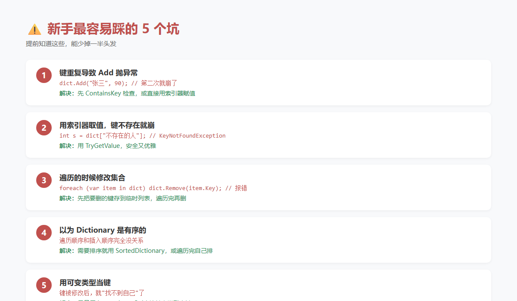
Task: Click the title 用可变类型当键
Action: 85,283
